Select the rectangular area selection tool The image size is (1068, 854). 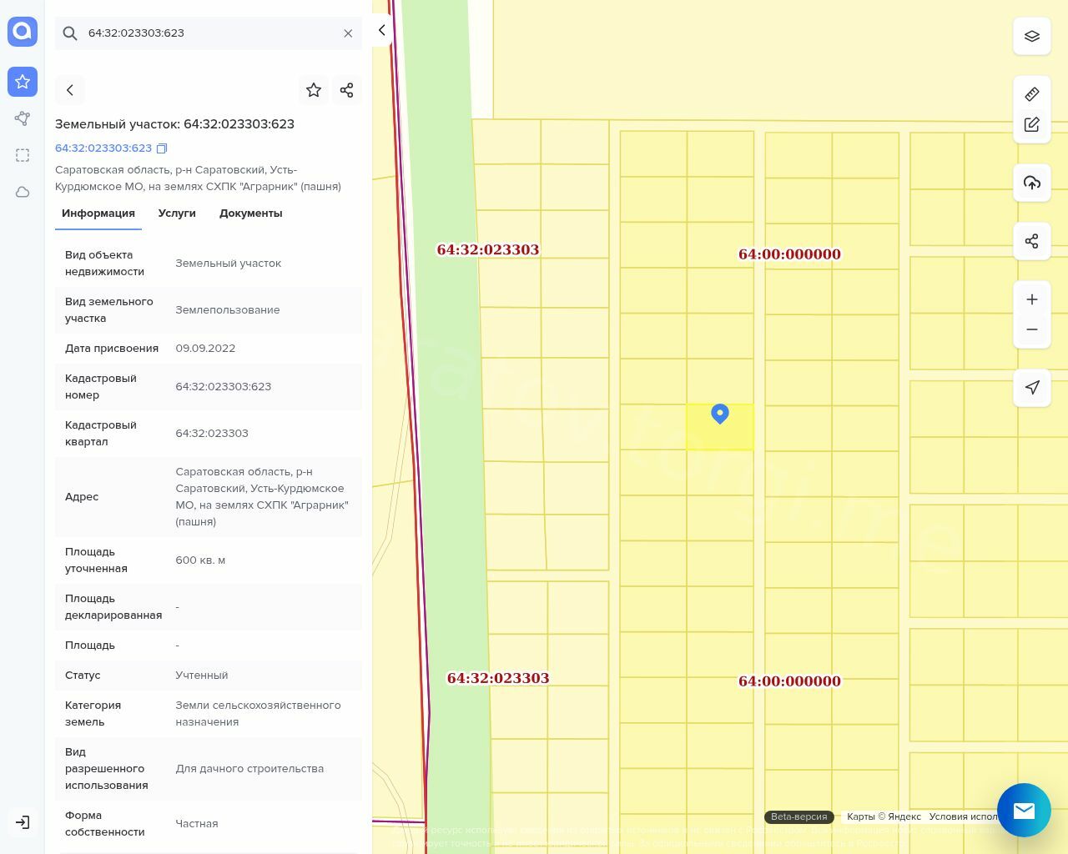pos(23,155)
